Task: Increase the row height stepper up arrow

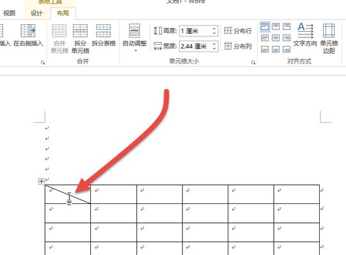Action: point(214,28)
